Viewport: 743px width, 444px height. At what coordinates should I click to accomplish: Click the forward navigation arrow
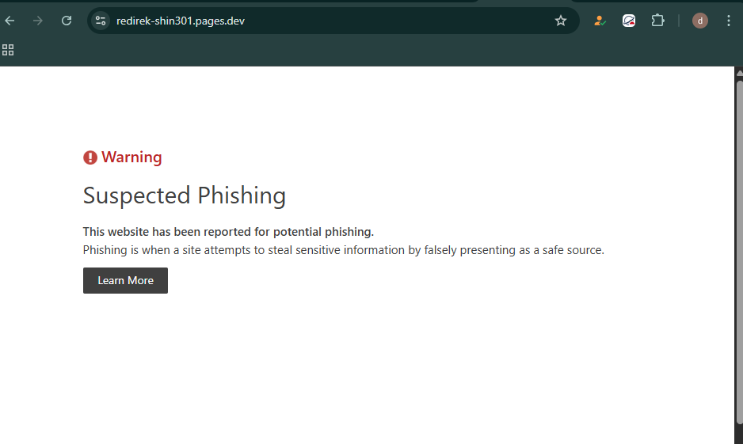[38, 21]
